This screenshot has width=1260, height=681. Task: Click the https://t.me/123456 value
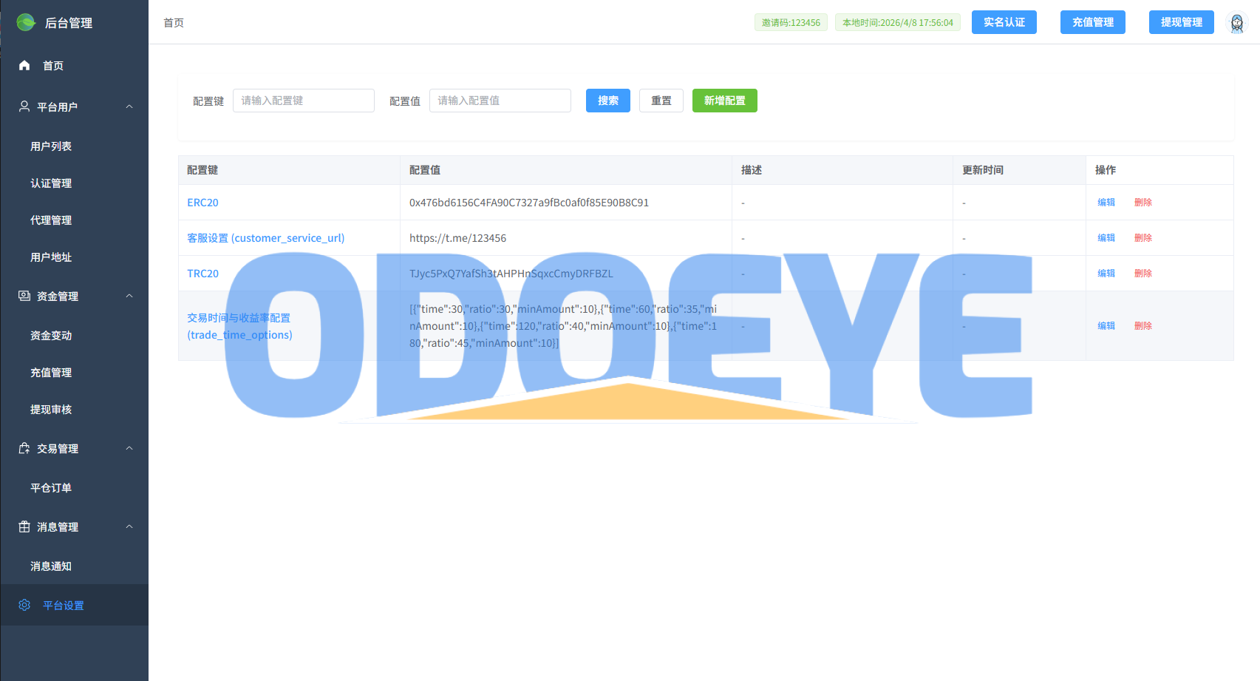tap(458, 238)
